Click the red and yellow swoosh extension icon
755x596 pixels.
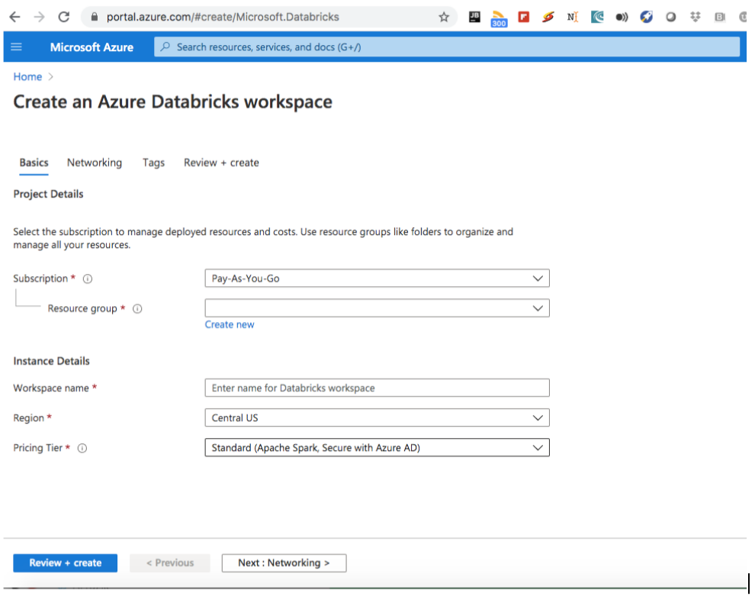[x=548, y=18]
